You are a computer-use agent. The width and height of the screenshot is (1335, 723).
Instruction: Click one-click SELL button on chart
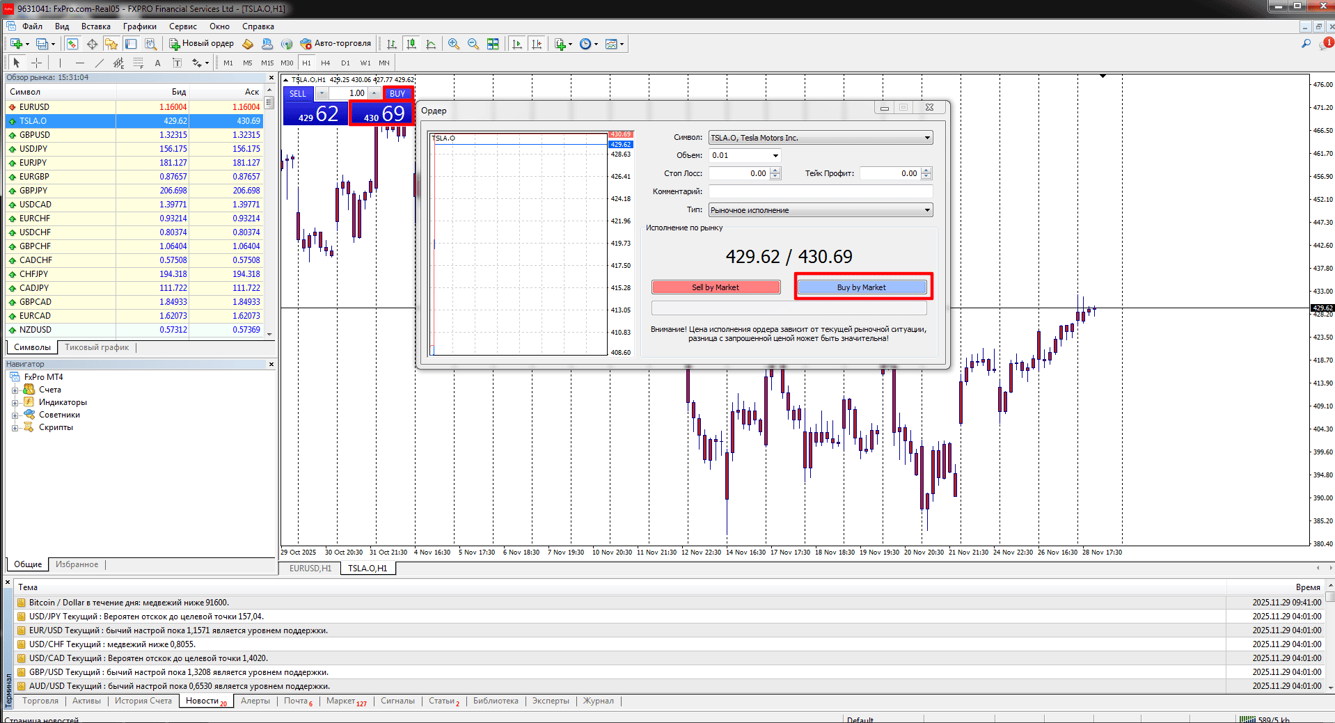[298, 93]
